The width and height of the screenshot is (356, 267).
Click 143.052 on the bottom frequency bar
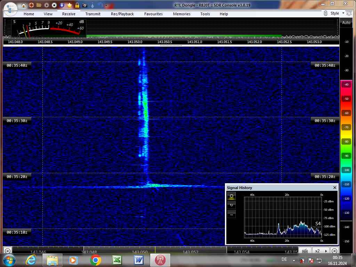pos(191,252)
